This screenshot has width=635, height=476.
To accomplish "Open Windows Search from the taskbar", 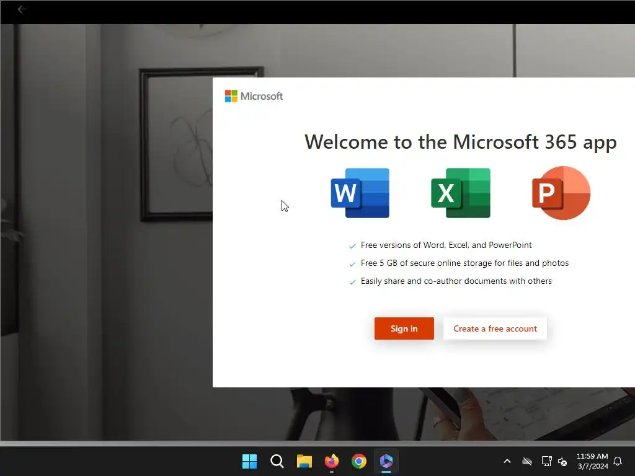I will (277, 461).
